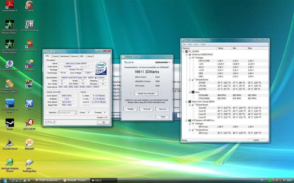Click the Show Desktop quick launch icon

point(13,180)
